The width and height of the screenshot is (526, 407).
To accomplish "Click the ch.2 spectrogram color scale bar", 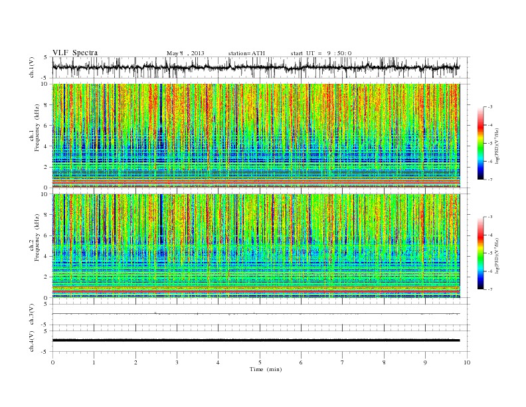I will coord(480,253).
